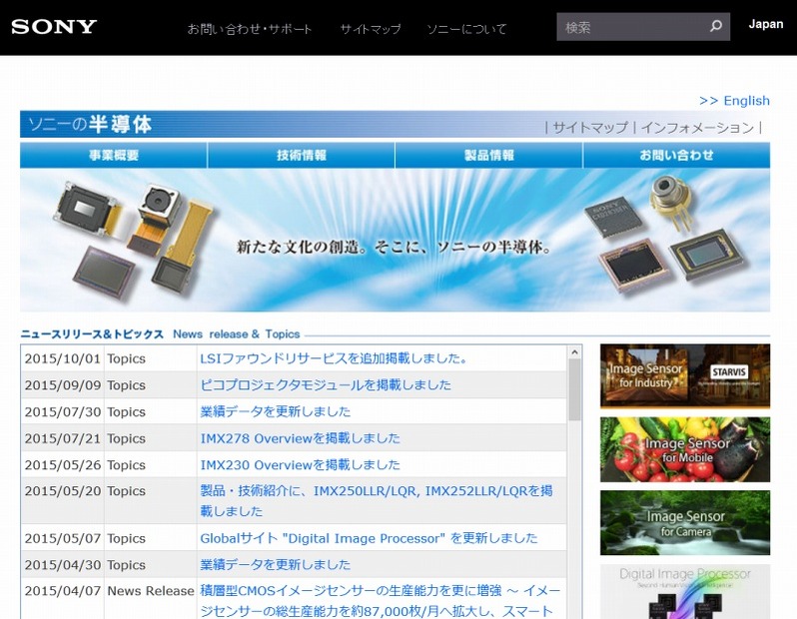Open ソニーについて header link
797x619 pixels.
(x=466, y=29)
